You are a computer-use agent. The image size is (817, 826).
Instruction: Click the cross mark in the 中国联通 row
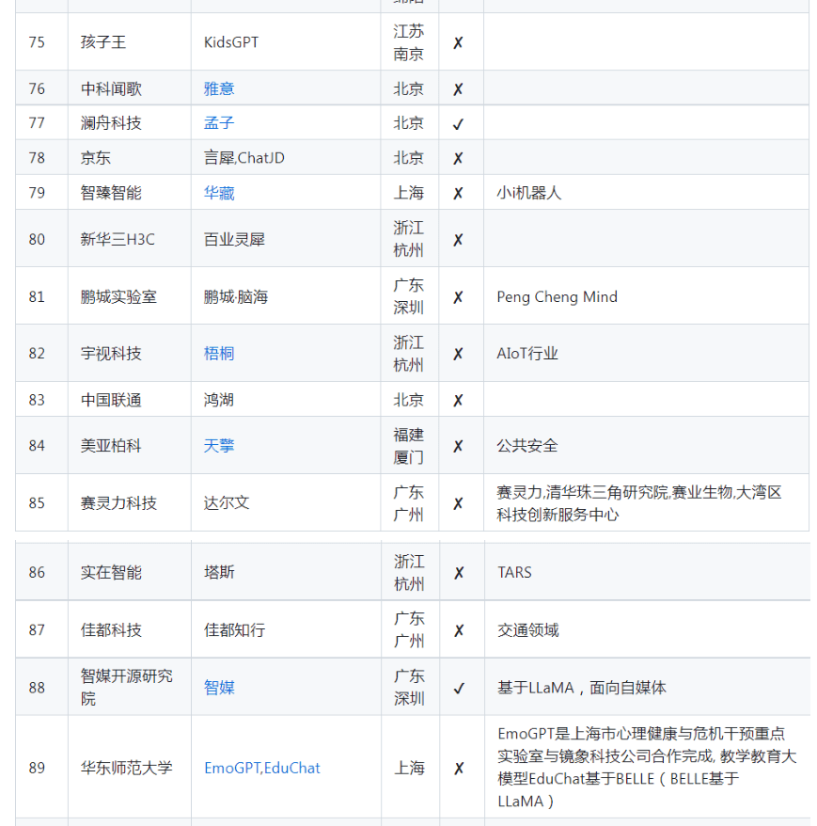(x=459, y=401)
